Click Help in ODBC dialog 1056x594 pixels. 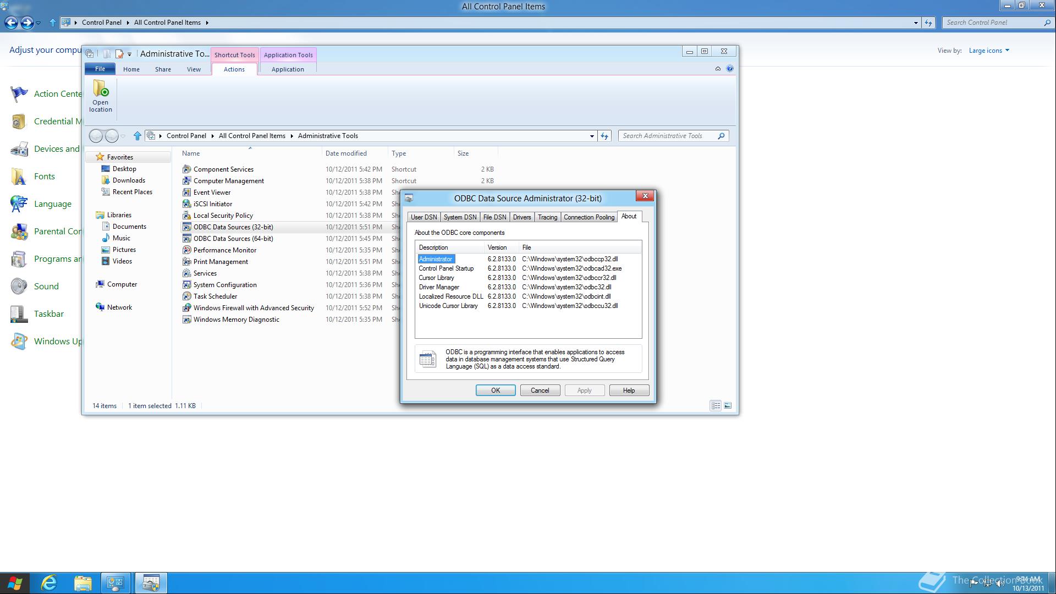pos(629,391)
